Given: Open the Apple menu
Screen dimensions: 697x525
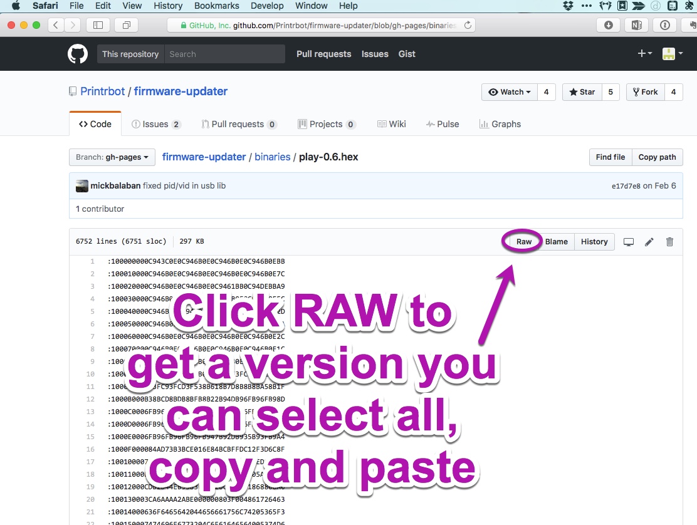Looking at the screenshot, I should click(x=16, y=6).
